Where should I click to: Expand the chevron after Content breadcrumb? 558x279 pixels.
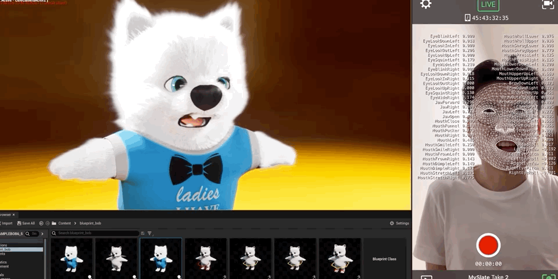(x=76, y=223)
